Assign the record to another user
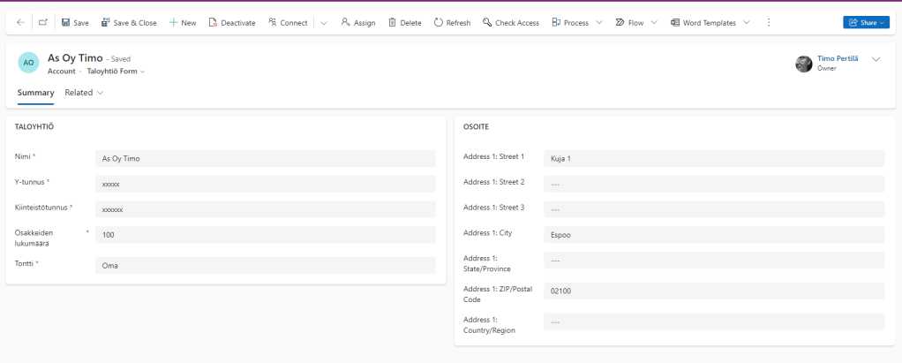 [x=358, y=22]
